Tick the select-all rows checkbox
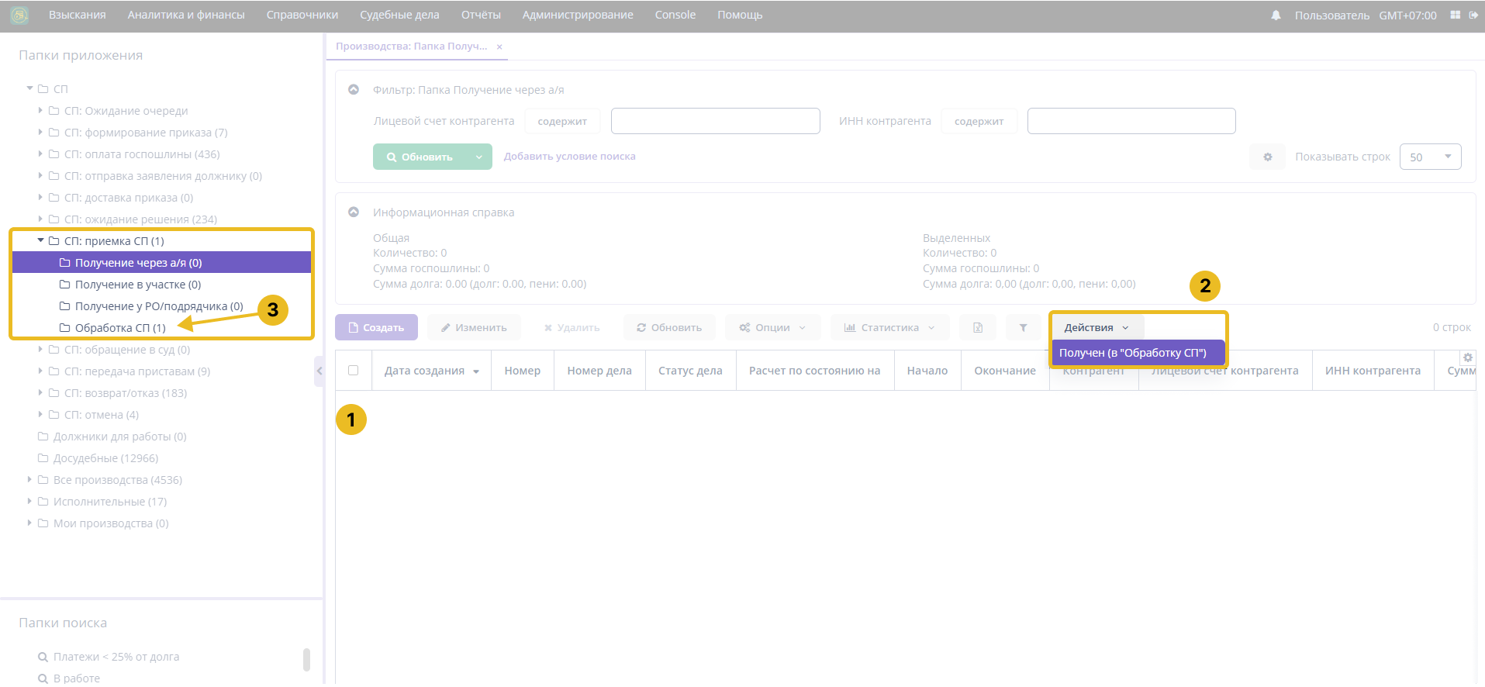 (x=354, y=371)
